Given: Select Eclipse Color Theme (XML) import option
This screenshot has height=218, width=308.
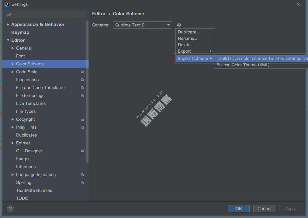Looking at the screenshot, I should 243,65.
